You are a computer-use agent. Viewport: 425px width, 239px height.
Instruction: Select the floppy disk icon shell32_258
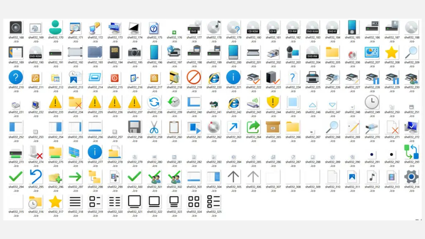[x=134, y=127]
